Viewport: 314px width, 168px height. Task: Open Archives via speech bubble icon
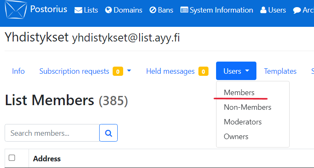297,10
